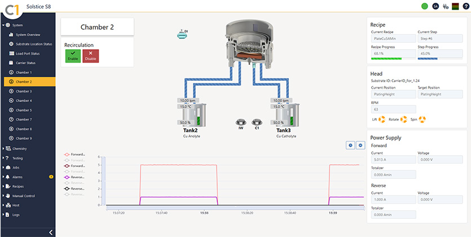471x237 pixels.
Task: Click the plating chamber 3D illustration
Action: pos(249,43)
